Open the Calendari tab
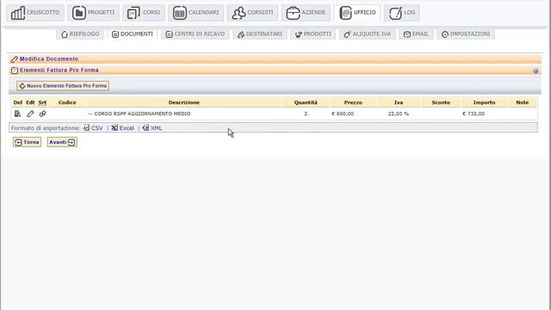The height and width of the screenshot is (310, 551). click(196, 13)
